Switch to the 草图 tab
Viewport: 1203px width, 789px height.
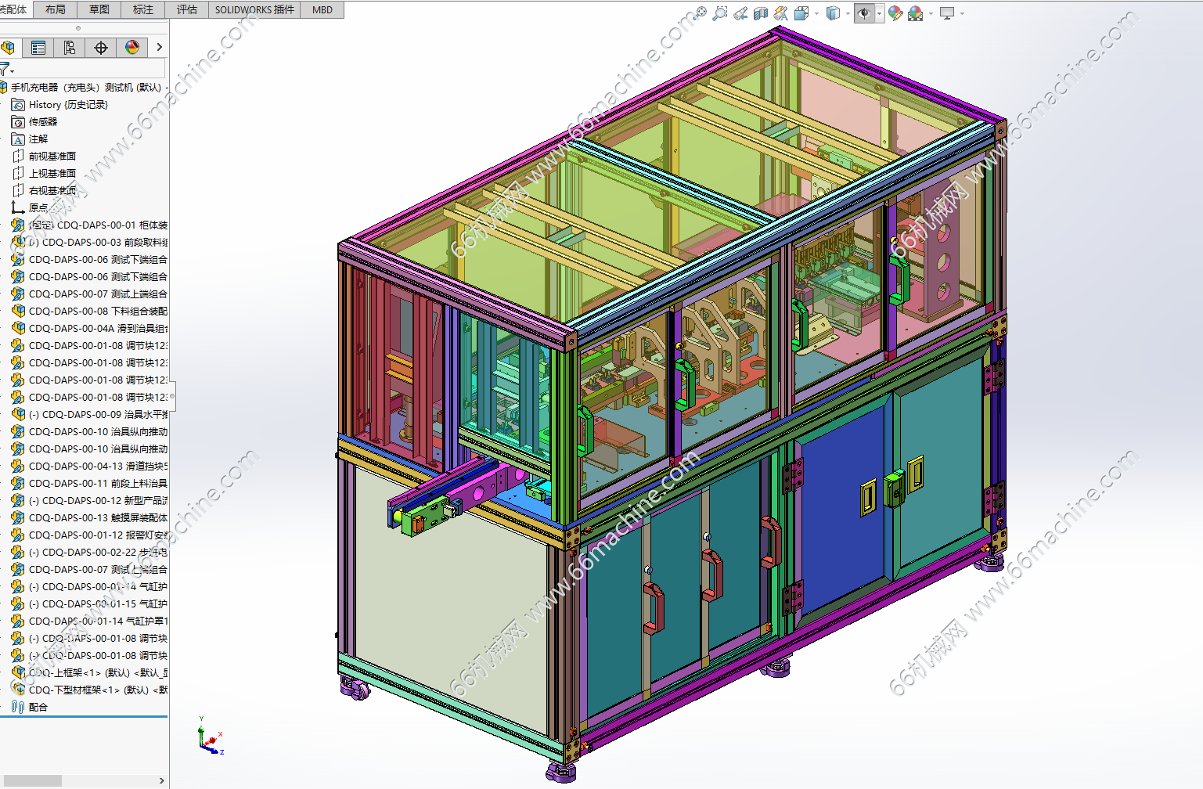click(99, 9)
